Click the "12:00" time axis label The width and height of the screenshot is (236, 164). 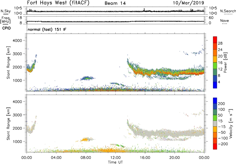tap(115, 158)
